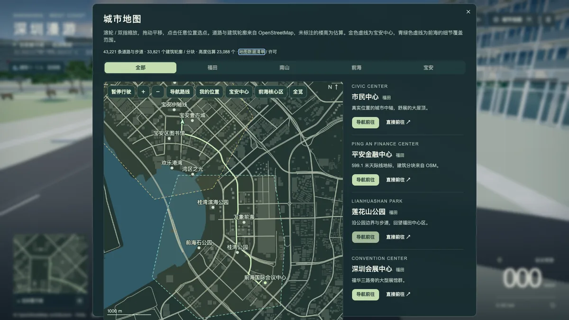
Task: Click the 前海石公园 map marker
Action: pos(199,247)
